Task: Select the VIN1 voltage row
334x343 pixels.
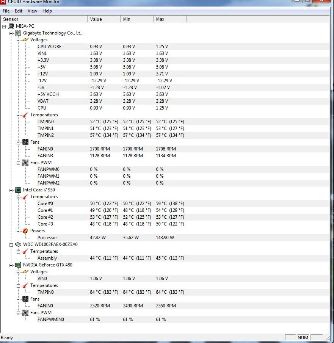Action: point(183,53)
